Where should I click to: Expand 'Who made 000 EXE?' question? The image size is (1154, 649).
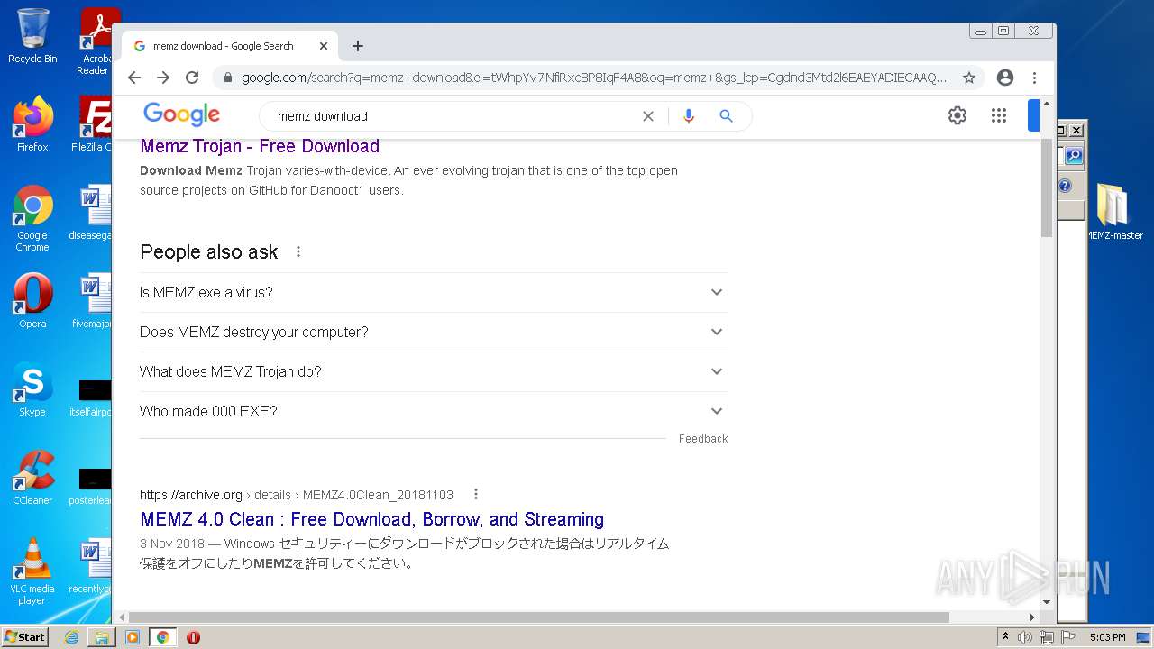(434, 411)
